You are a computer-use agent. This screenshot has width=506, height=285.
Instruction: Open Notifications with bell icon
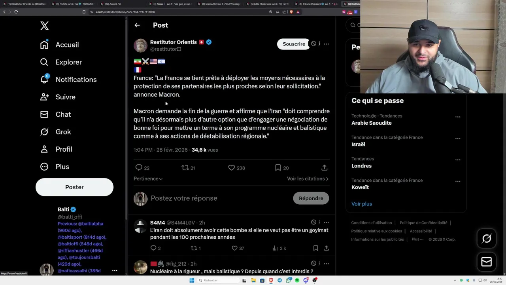[68, 80]
